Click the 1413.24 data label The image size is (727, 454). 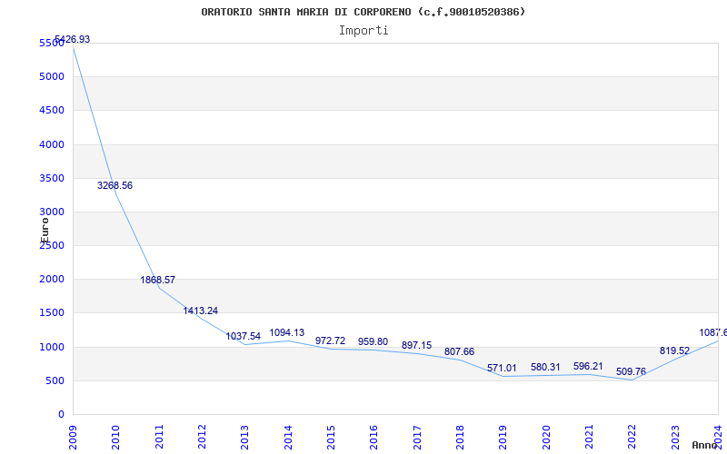click(200, 311)
